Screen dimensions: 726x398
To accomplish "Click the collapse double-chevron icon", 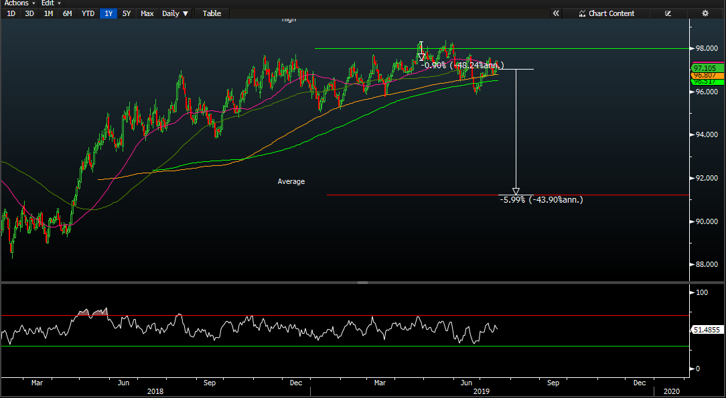I will coord(556,13).
